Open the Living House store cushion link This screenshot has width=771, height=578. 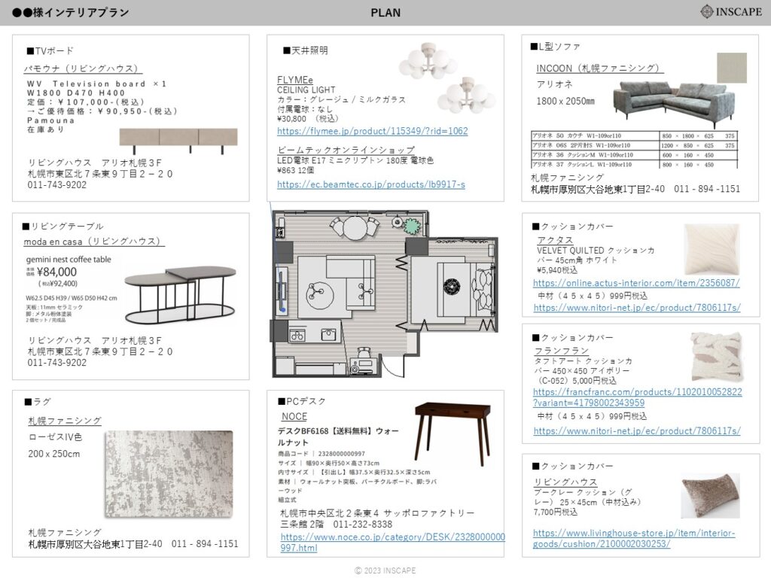pyautogui.click(x=633, y=538)
